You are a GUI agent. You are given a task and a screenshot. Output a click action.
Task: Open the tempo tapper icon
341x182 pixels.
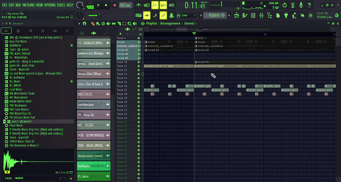point(294,16)
